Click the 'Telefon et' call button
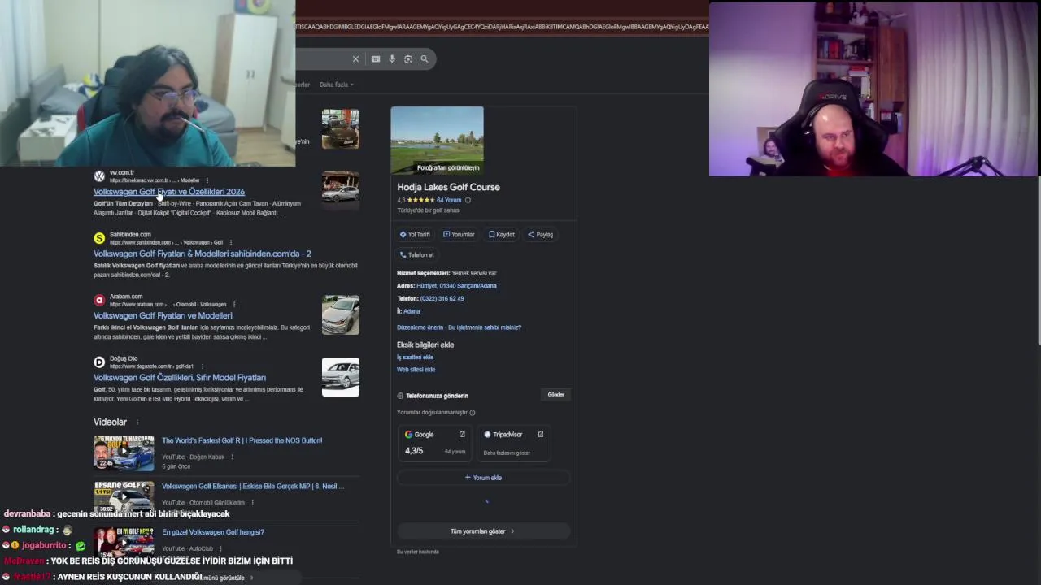Screen dimensions: 1041x585 (417, 254)
